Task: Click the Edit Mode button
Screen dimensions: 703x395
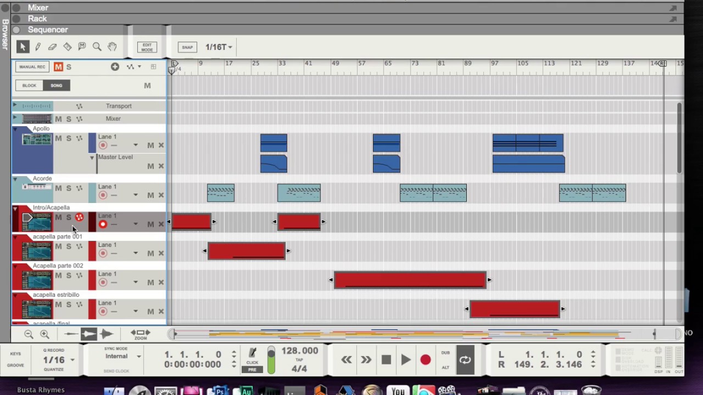Action: [147, 47]
